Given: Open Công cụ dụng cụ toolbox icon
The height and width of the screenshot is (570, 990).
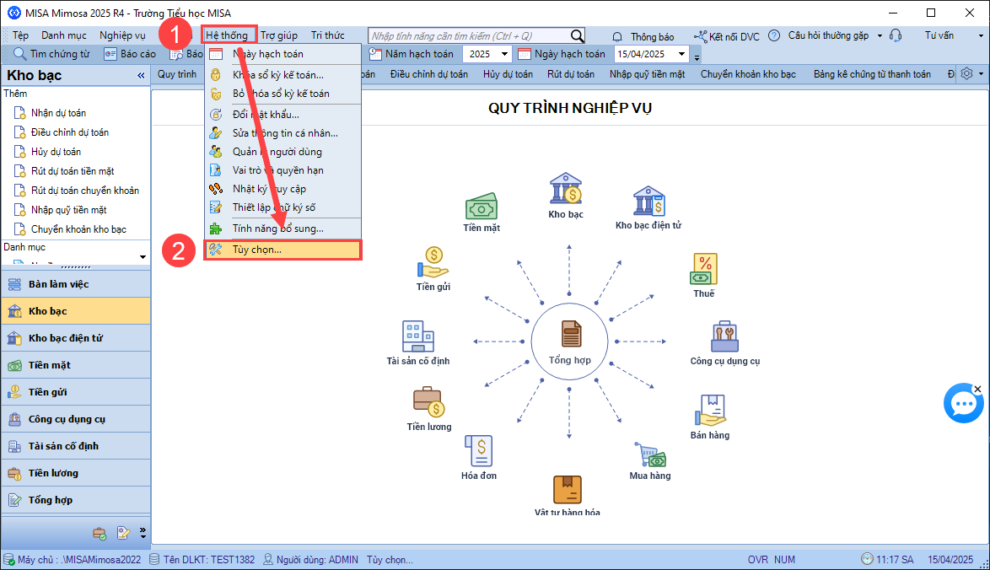Looking at the screenshot, I should [x=725, y=336].
